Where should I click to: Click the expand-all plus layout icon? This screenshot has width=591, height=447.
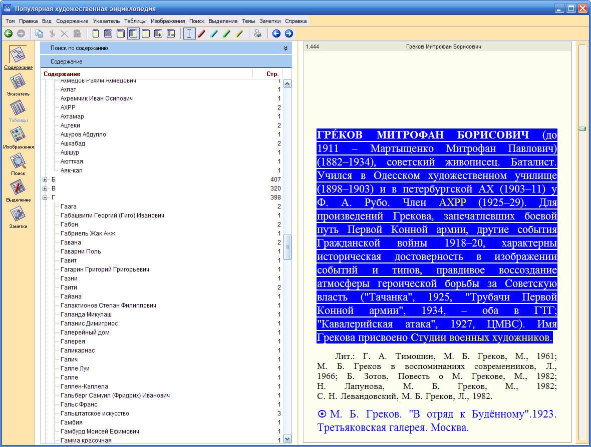pyautogui.click(x=158, y=33)
